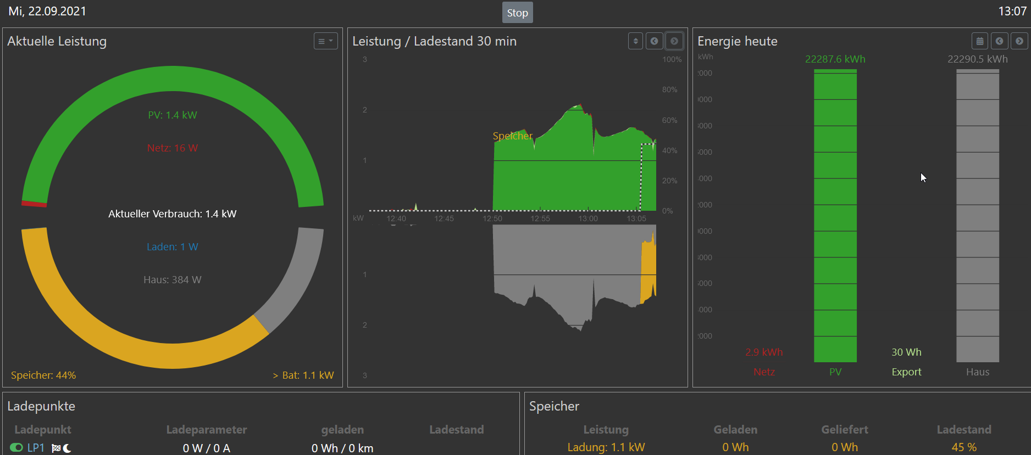Click the Netz label under the energy chart

coord(764,372)
